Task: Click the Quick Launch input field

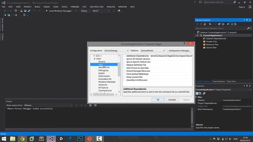Action: 218,2
